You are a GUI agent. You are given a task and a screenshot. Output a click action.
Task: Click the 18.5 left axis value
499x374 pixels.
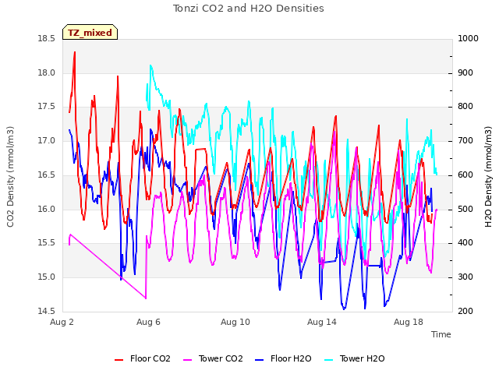(47, 38)
